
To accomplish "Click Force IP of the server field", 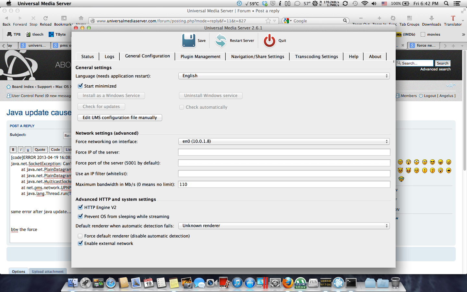I will (x=284, y=152).
